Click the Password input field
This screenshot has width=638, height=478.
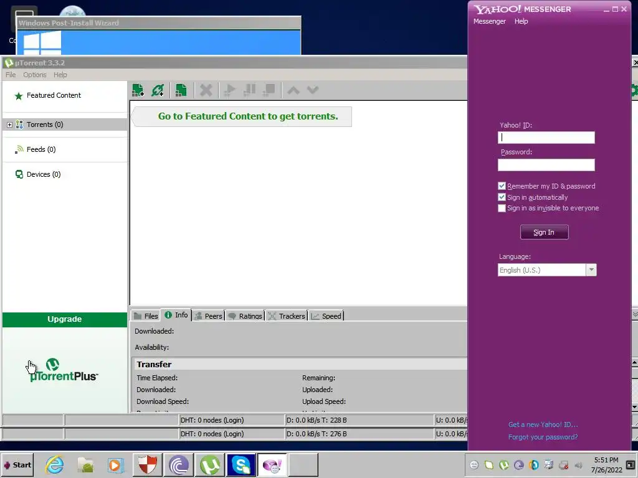coord(546,164)
